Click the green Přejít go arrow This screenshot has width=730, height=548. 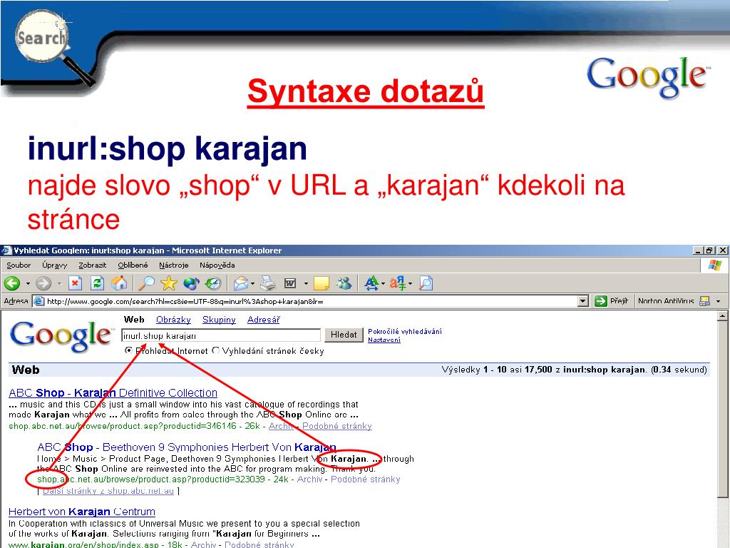tap(600, 301)
